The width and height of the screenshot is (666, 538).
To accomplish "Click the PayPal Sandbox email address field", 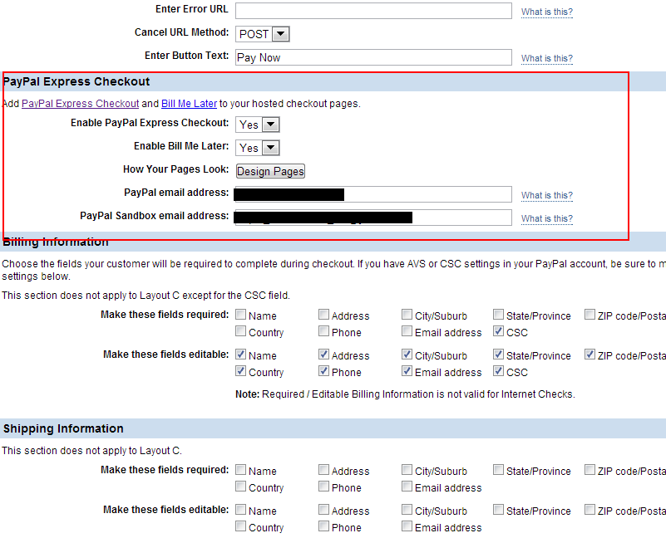I will pyautogui.click(x=374, y=218).
